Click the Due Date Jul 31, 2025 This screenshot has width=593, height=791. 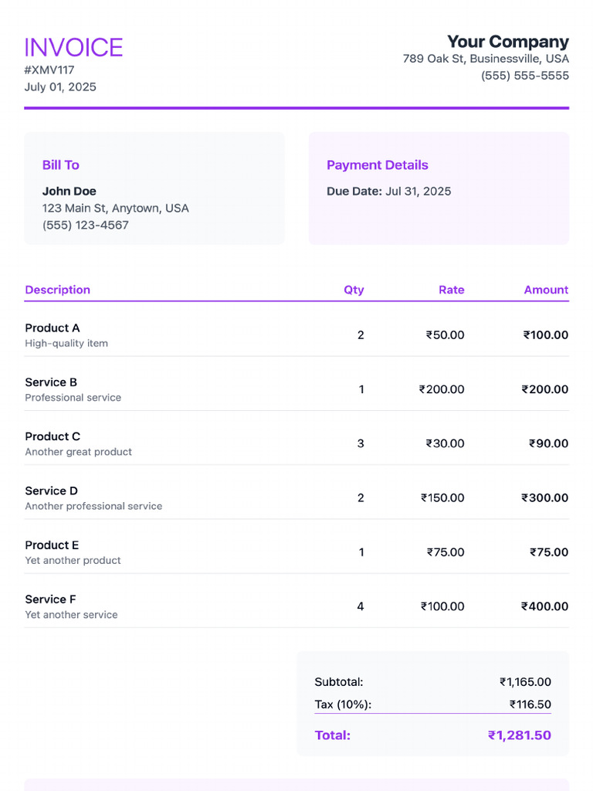click(388, 192)
